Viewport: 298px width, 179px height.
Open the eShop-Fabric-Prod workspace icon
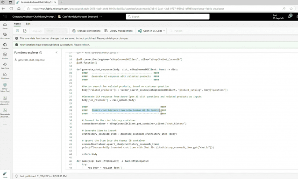5,87
